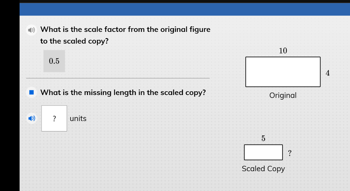
Task: Click the Original rectangle figure
Action: pyautogui.click(x=283, y=72)
